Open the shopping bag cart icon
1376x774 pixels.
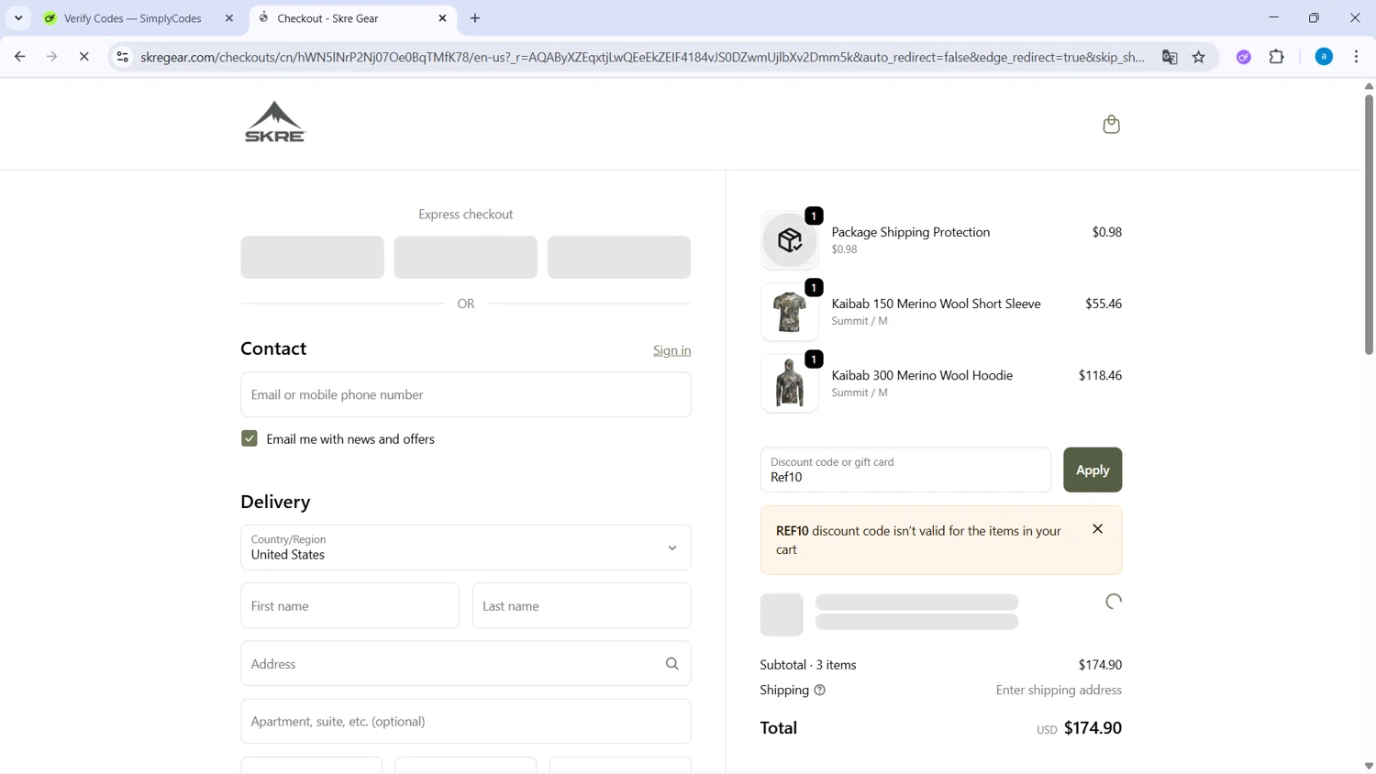(x=1111, y=124)
